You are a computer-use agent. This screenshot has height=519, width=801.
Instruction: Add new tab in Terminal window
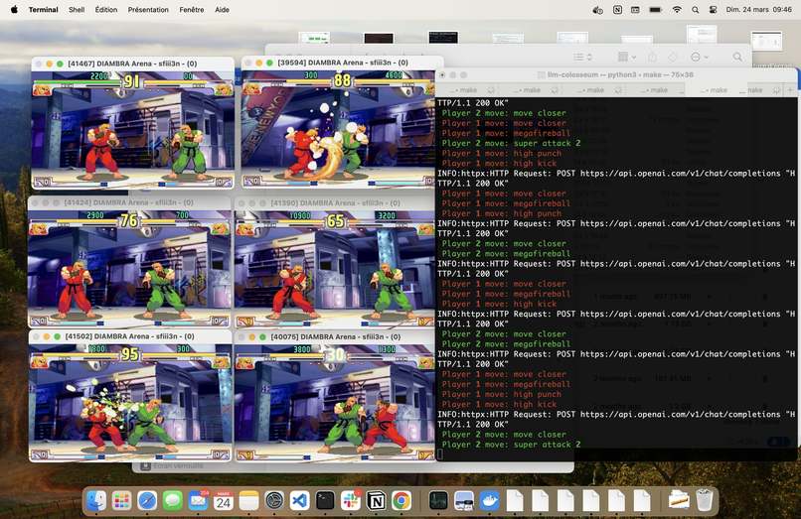pyautogui.click(x=790, y=90)
